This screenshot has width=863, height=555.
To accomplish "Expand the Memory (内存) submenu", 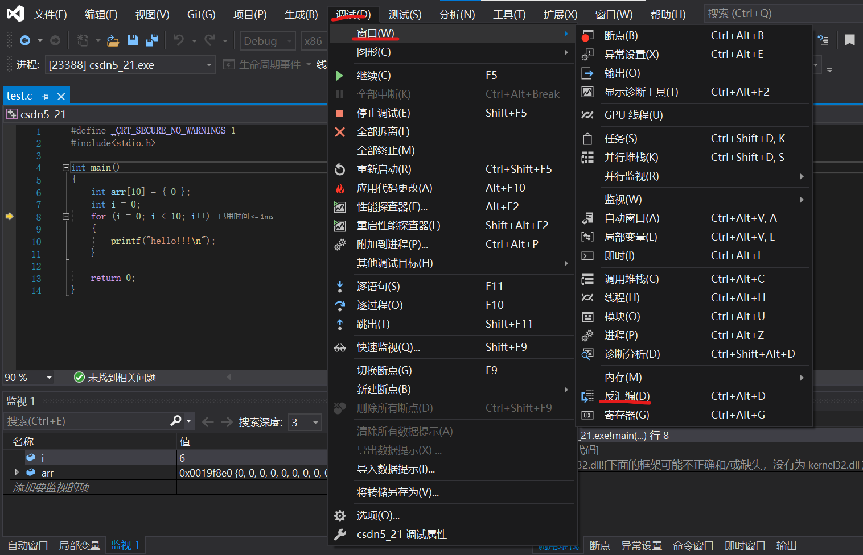I will click(x=694, y=378).
